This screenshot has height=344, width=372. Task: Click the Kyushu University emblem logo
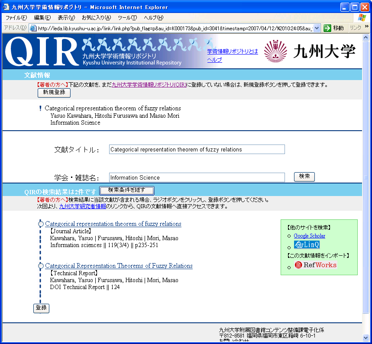point(275,51)
